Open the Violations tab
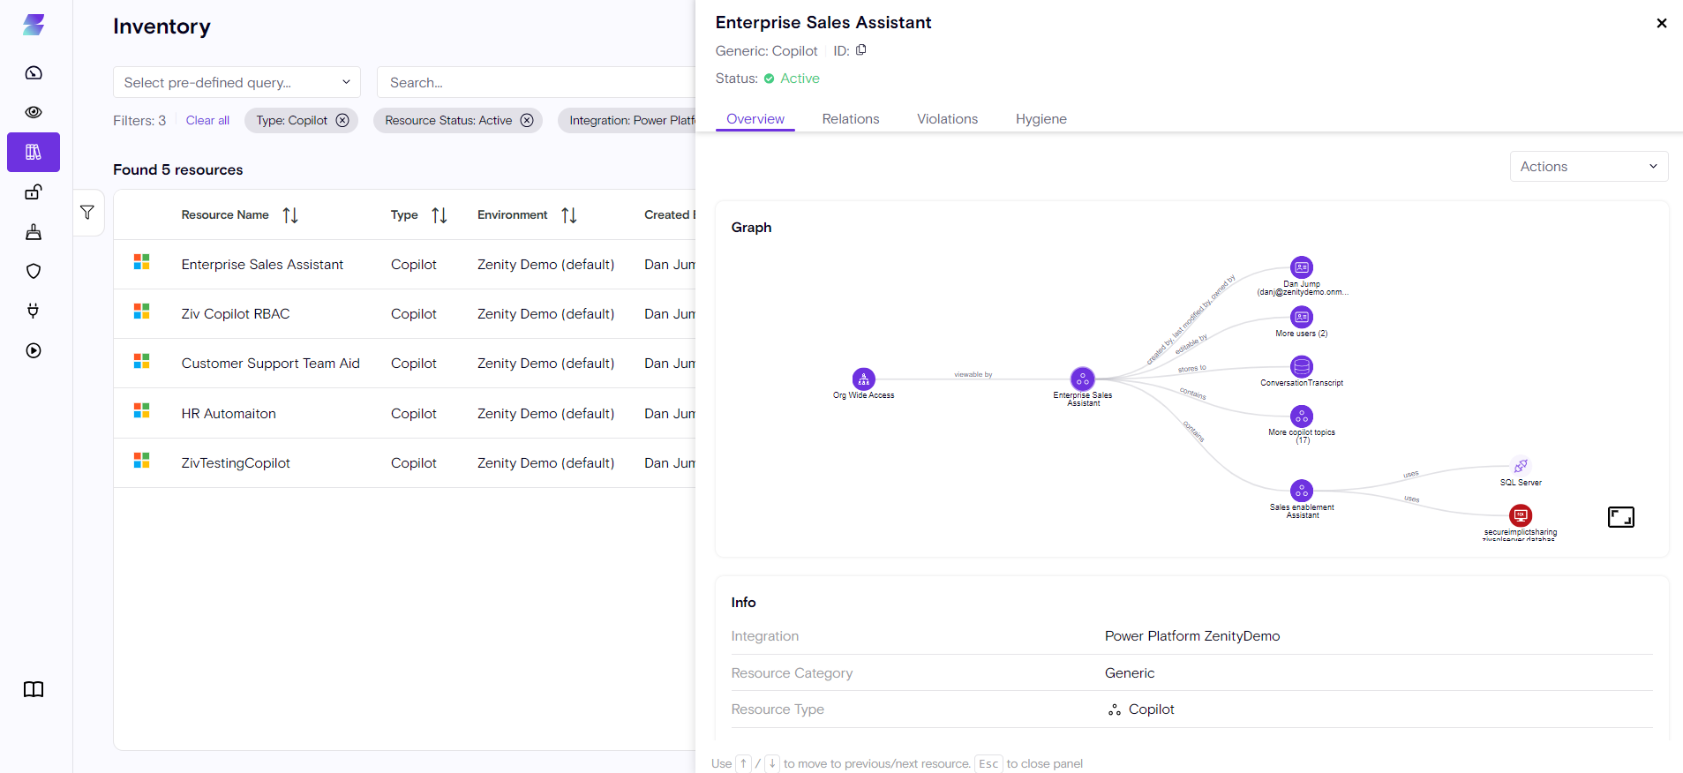The width and height of the screenshot is (1683, 773). [x=947, y=119]
